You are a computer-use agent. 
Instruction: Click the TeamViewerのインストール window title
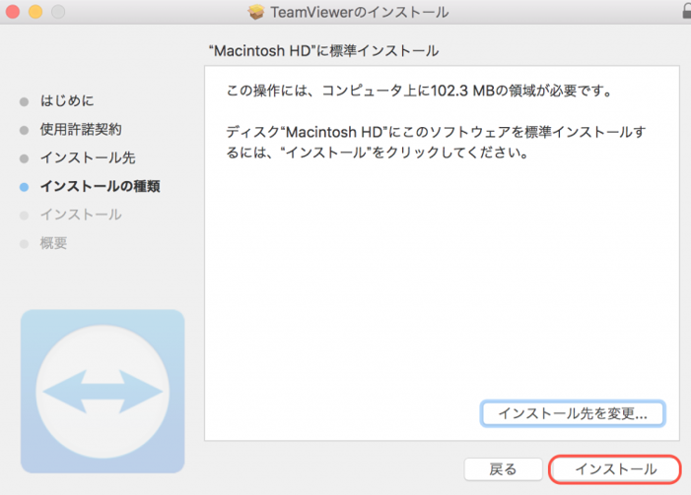[360, 12]
